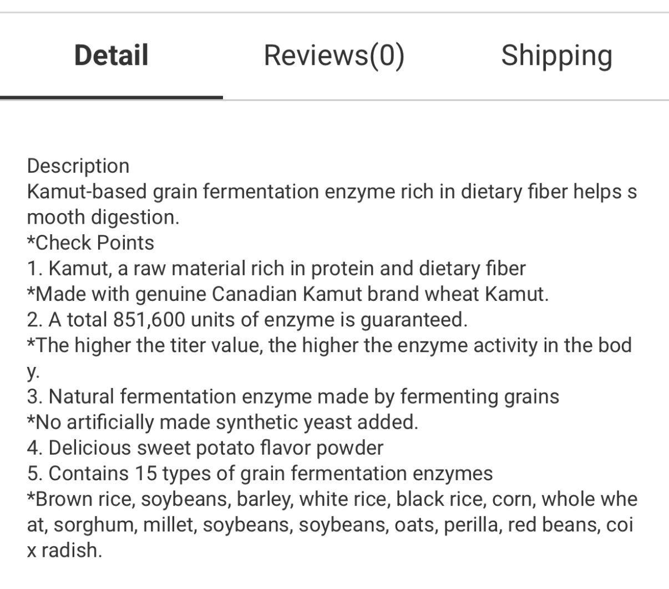Click the genuine Canadian Kamut brand line

click(x=288, y=294)
